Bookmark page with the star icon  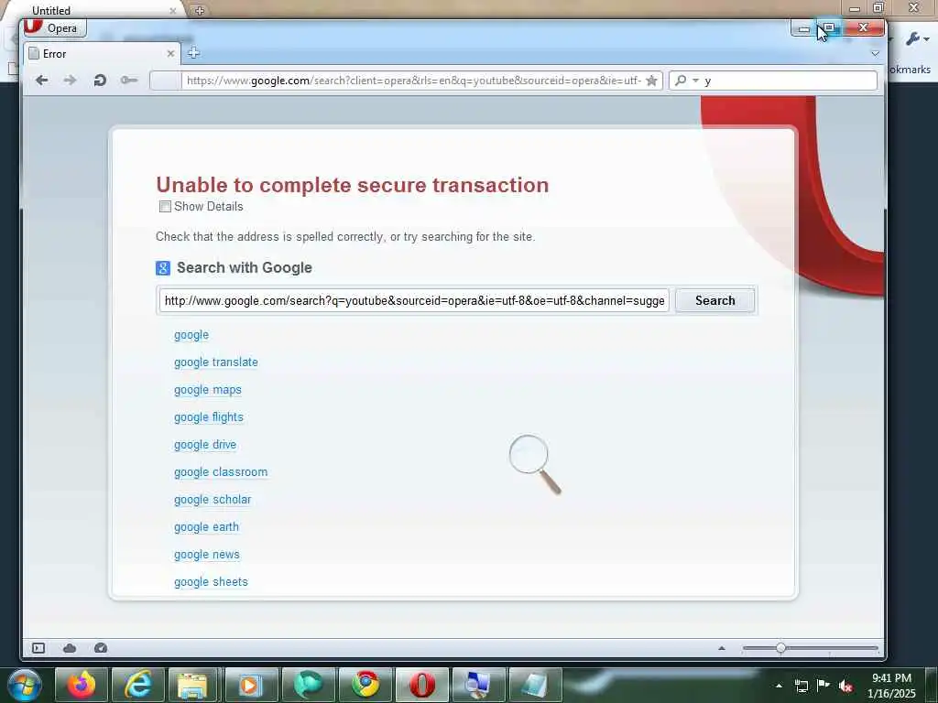click(651, 81)
